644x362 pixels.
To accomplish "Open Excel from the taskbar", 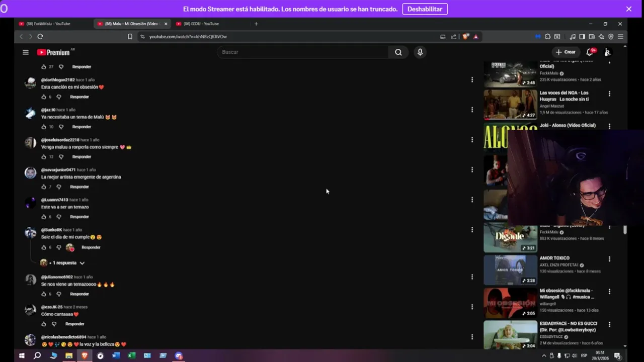I will pos(131,355).
